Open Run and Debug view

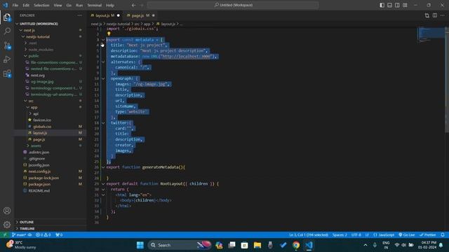pyautogui.click(x=7, y=59)
